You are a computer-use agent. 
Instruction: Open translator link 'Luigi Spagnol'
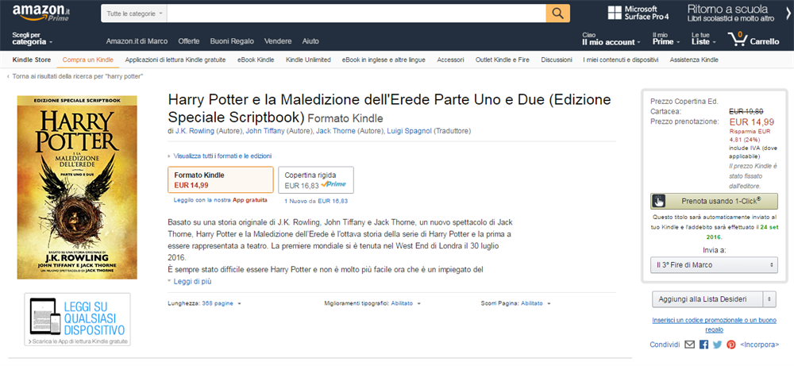[409, 131]
